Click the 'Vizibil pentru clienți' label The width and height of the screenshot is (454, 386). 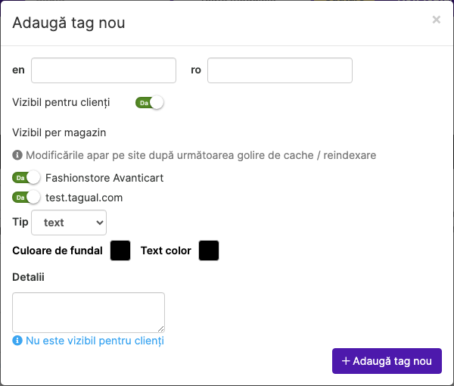point(61,102)
